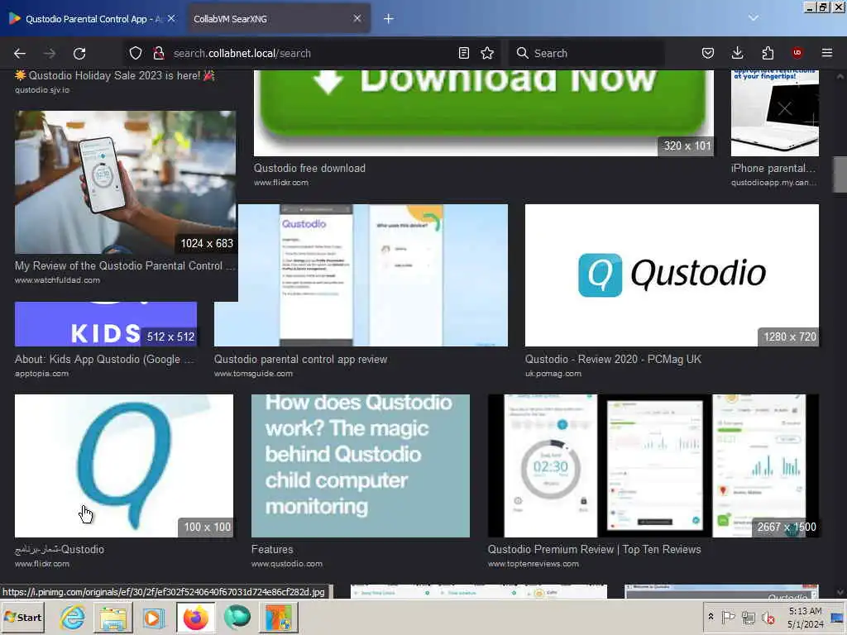Open the How does Qustodio work image
Image resolution: width=847 pixels, height=635 pixels.
361,466
